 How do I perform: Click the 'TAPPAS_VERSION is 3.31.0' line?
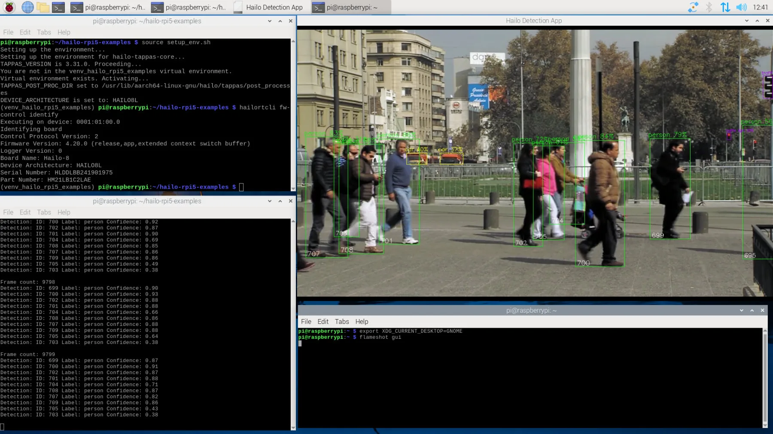tap(71, 64)
